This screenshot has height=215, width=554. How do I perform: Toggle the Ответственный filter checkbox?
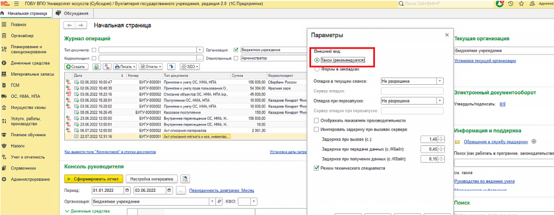236,58
